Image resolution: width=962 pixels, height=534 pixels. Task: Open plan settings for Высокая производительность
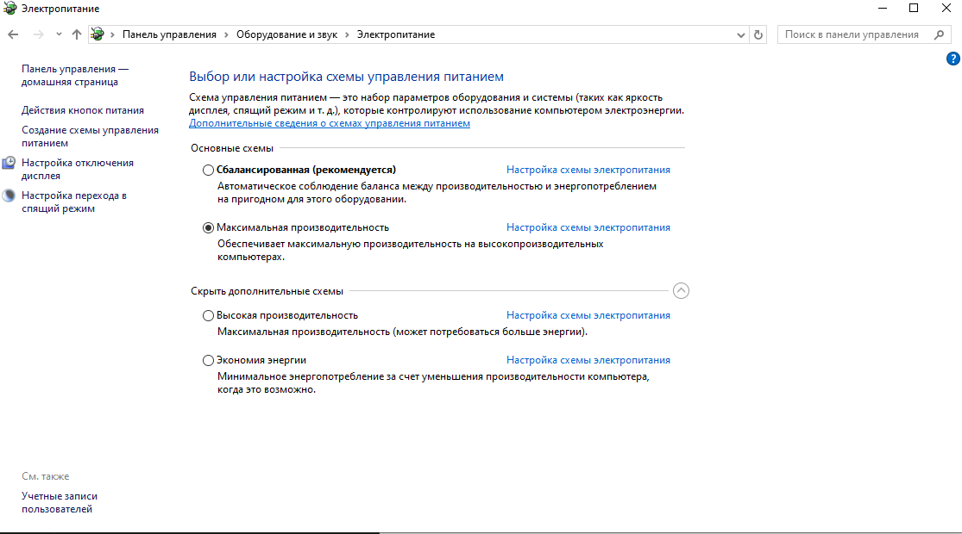(x=588, y=315)
